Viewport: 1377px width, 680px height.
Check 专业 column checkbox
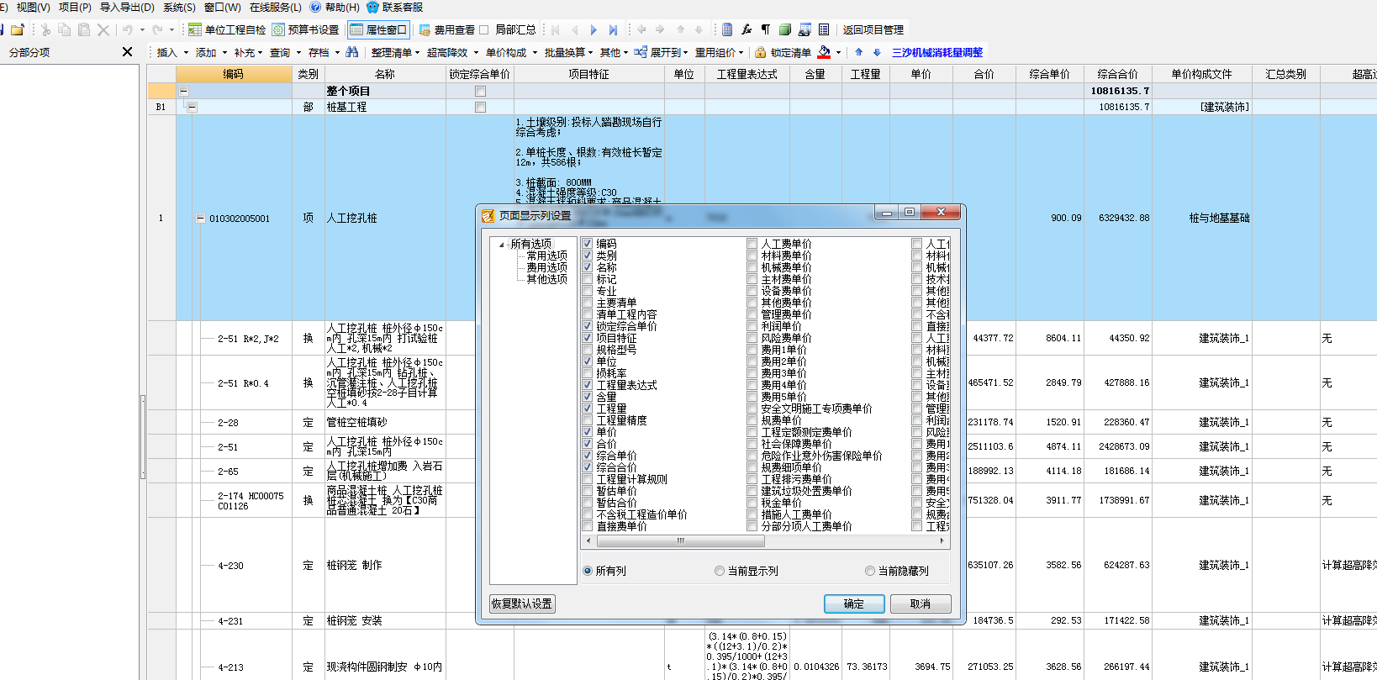coord(588,291)
